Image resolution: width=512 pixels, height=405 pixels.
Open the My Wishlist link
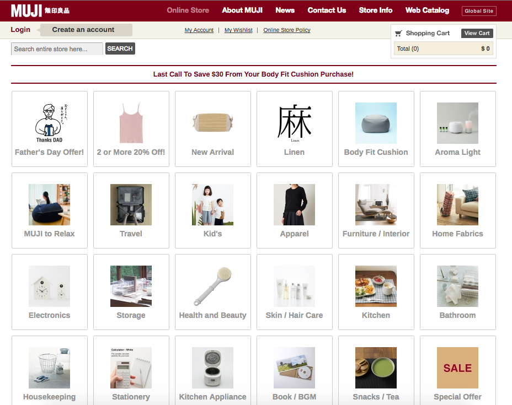tap(238, 30)
